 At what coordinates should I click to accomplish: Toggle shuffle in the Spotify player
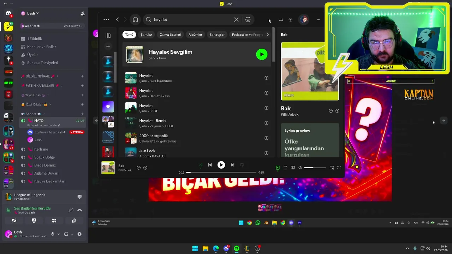coord(201,165)
